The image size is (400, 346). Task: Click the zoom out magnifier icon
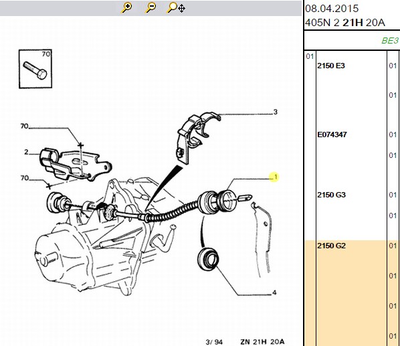151,7
